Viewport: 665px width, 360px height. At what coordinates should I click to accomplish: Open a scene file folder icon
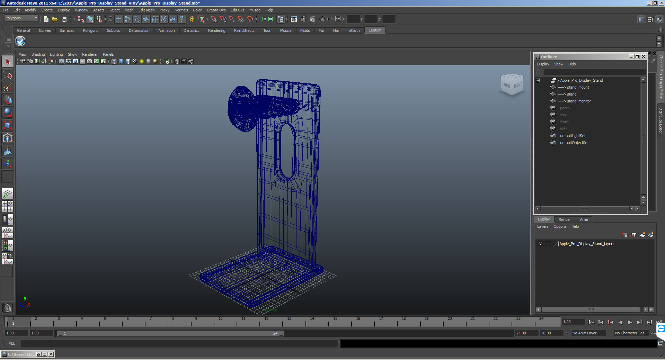[55, 19]
